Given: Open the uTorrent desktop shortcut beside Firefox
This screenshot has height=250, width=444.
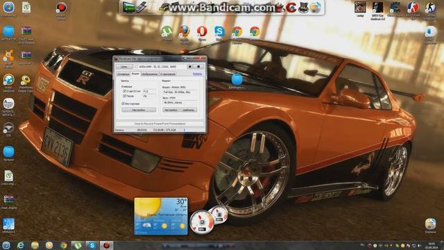Looking at the screenshot, I should click(166, 31).
